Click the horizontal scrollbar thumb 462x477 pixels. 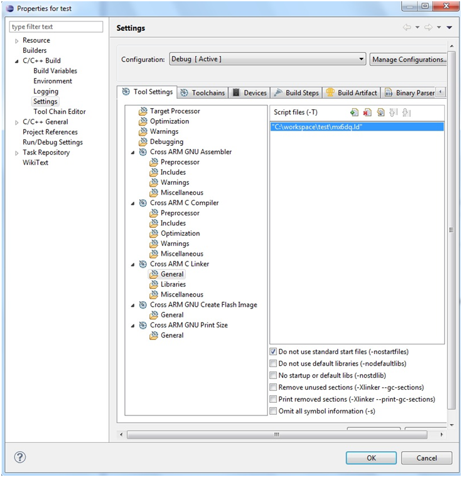pos(277,434)
